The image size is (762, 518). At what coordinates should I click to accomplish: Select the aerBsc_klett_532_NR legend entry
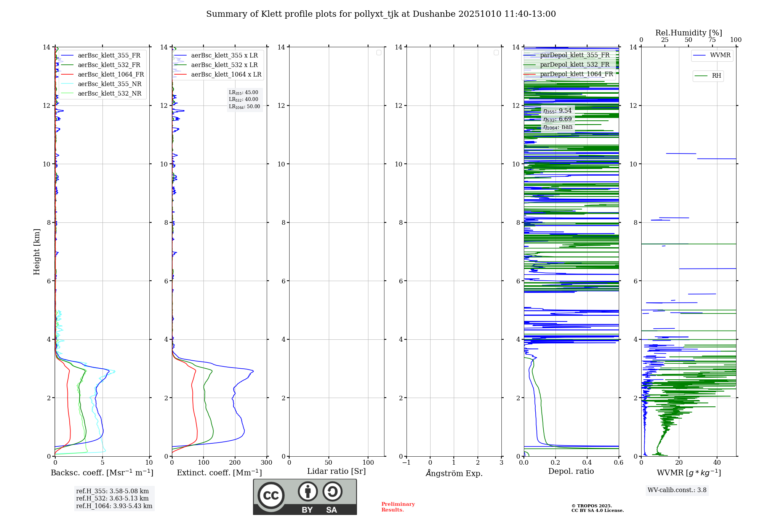(x=109, y=94)
